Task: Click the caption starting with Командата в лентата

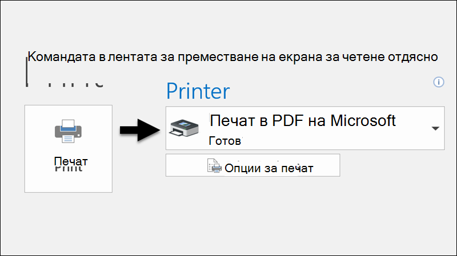Action: (232, 56)
